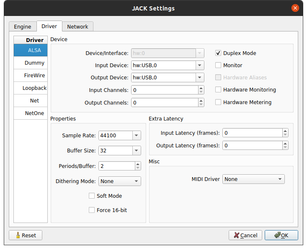Switch to the Engine tab

[x=23, y=26]
